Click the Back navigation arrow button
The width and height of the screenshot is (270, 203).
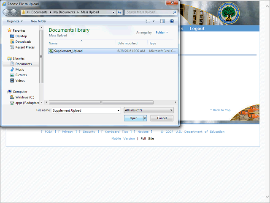pos(6,12)
